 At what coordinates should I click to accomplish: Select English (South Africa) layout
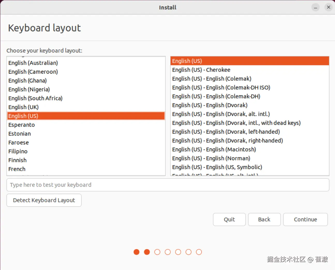[86, 98]
